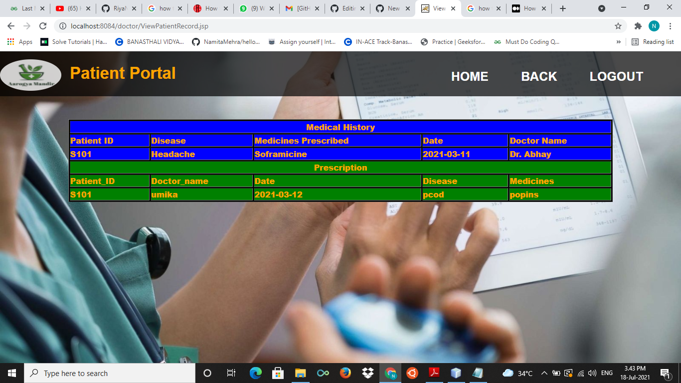Click the 2021-03-12 date cell
Screen dimensions: 681x383
[337, 194]
